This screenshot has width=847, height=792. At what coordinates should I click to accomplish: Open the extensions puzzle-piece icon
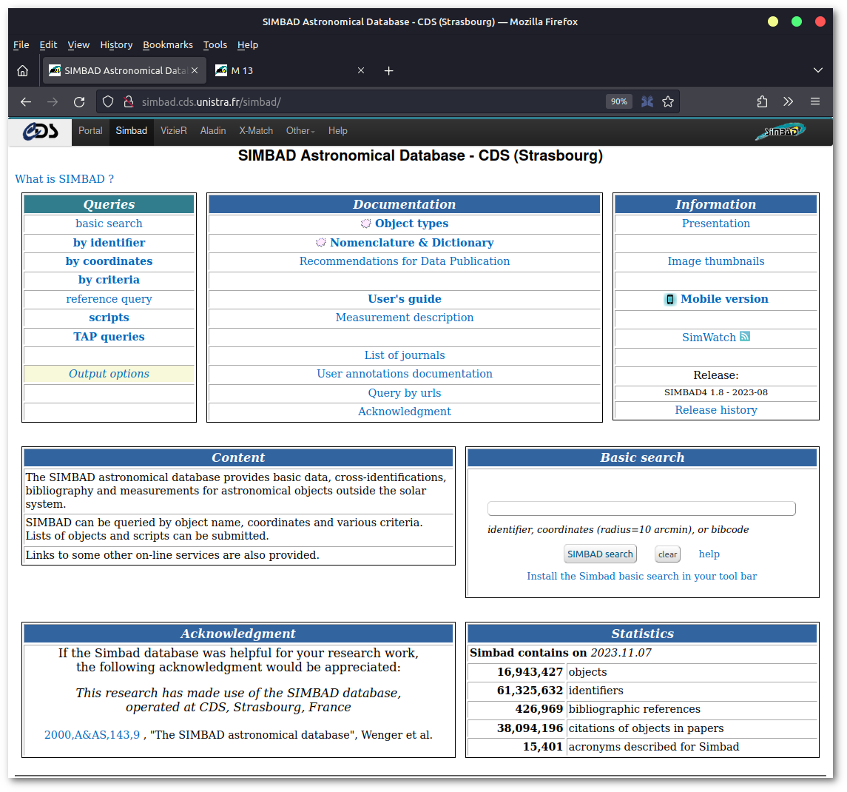(x=762, y=101)
